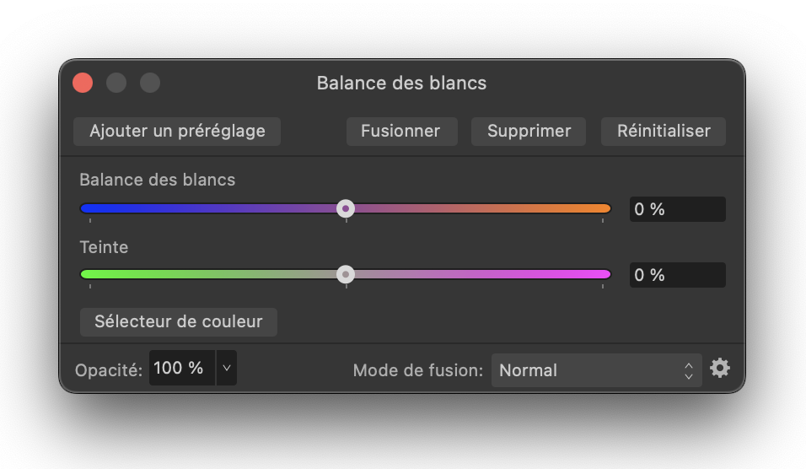Click the Supprimer button

click(x=529, y=132)
